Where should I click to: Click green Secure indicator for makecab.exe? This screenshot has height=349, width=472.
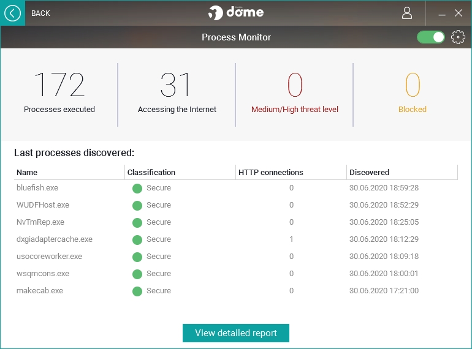click(137, 291)
